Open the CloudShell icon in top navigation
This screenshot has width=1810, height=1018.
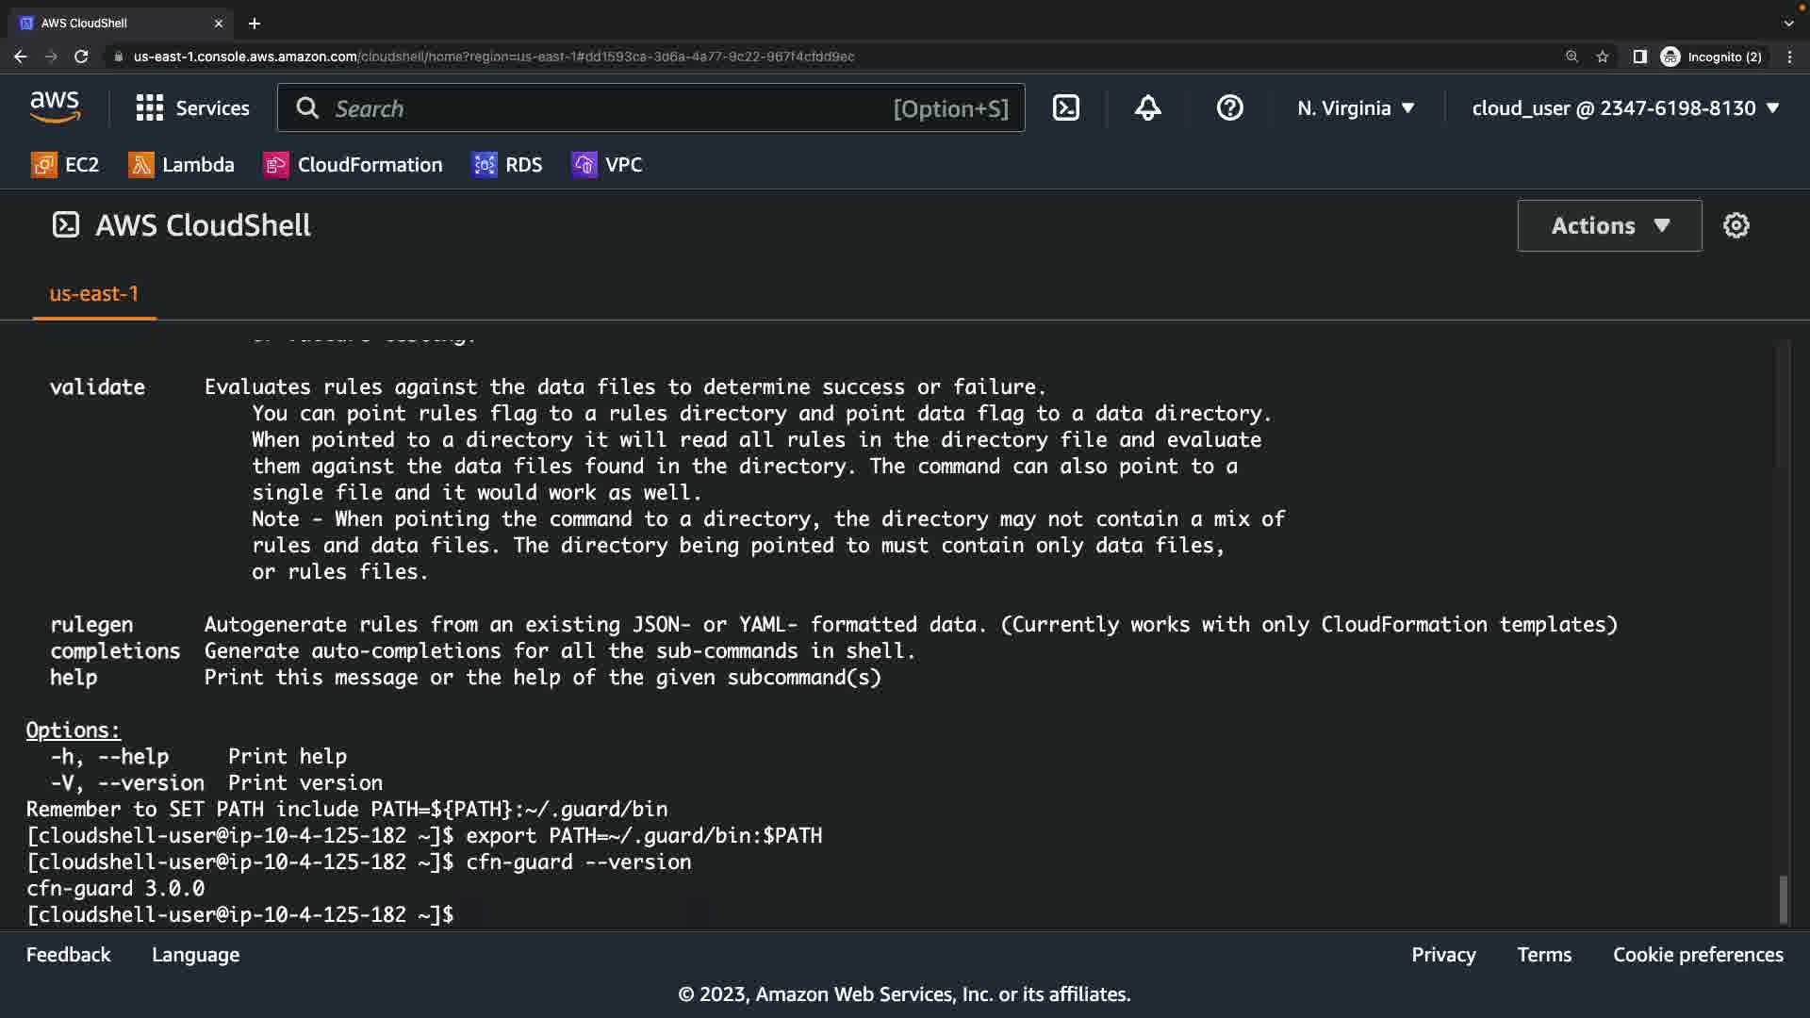click(1065, 108)
